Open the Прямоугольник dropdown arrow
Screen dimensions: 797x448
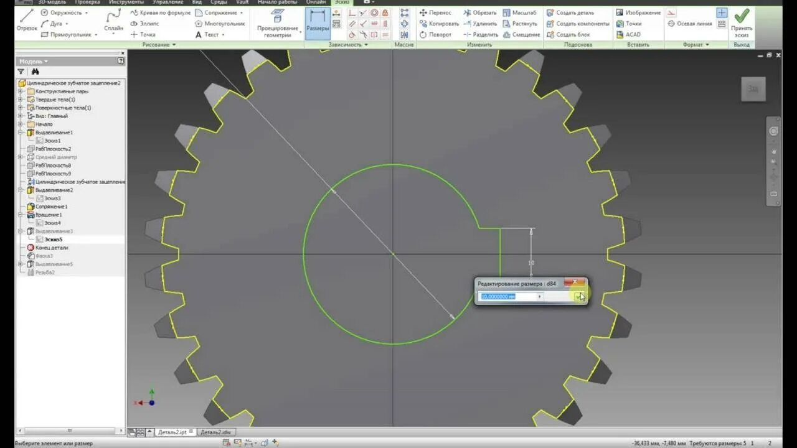pos(96,35)
